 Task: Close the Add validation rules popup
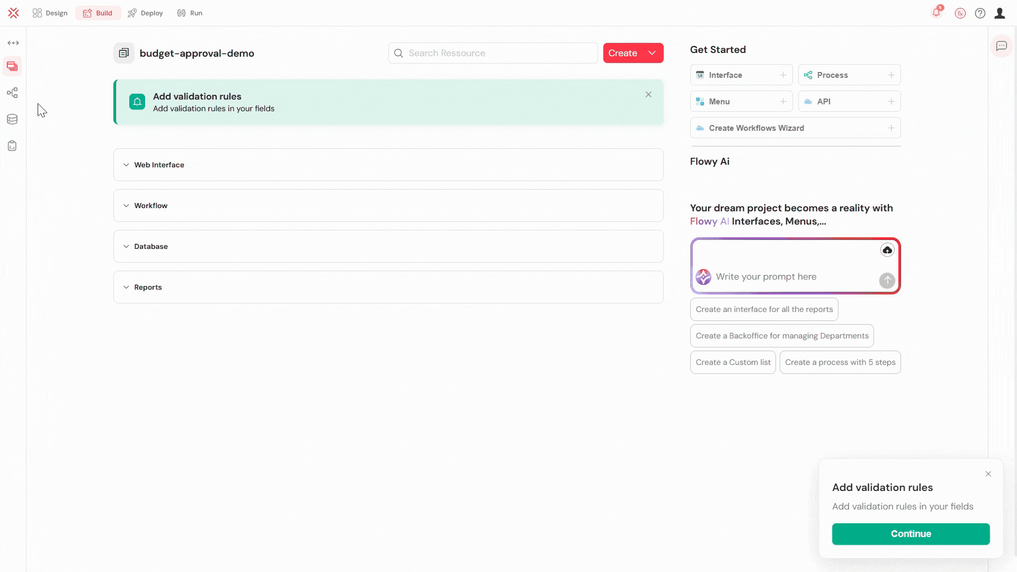[x=988, y=473]
